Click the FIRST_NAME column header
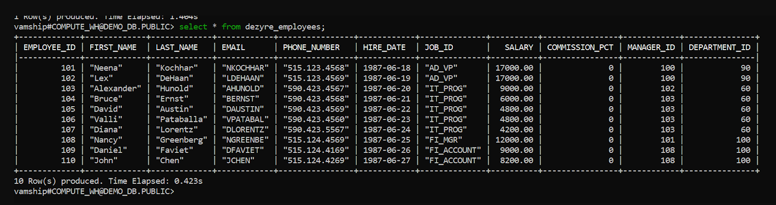Screen dimensions: 776x205 [x=113, y=47]
